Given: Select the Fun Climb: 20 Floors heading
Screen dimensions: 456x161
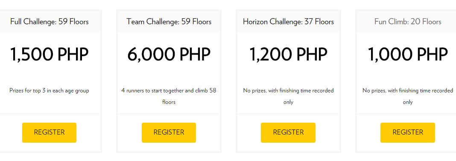Looking at the screenshot, I should click(408, 22).
